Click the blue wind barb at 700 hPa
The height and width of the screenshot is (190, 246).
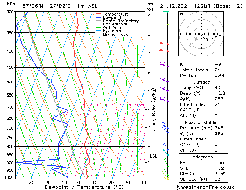tap(165, 125)
